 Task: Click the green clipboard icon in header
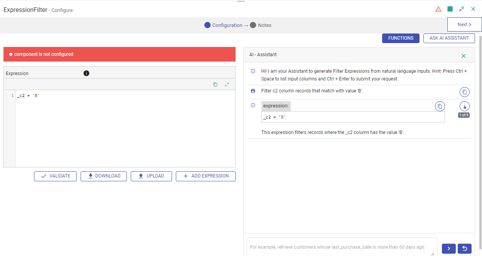[450, 9]
